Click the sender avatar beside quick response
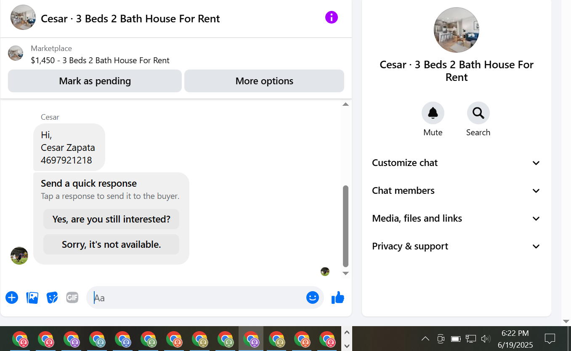 [x=19, y=256]
